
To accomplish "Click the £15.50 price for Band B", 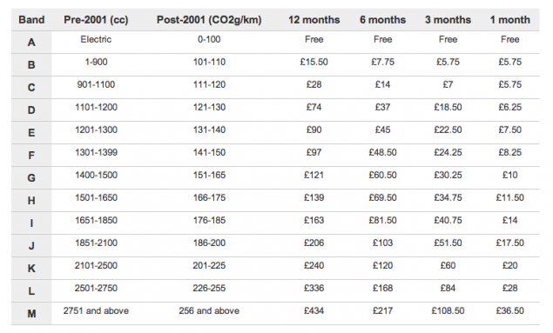I will 314,62.
